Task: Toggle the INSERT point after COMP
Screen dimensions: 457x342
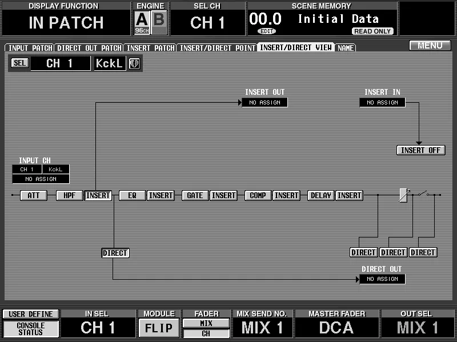Action: (287, 195)
